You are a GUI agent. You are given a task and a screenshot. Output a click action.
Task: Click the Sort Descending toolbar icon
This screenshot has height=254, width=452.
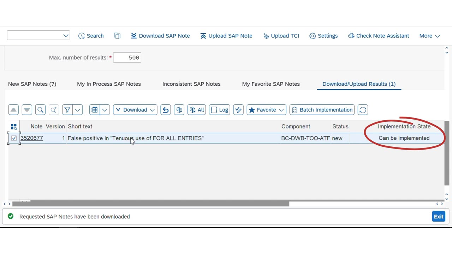point(27,110)
